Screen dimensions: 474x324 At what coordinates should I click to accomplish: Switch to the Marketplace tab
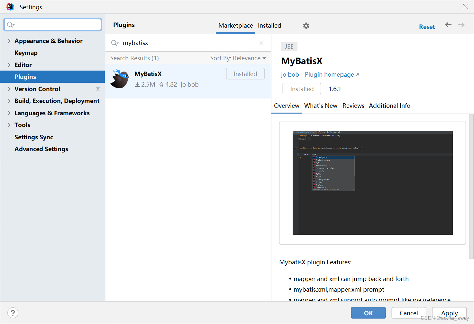tap(236, 25)
